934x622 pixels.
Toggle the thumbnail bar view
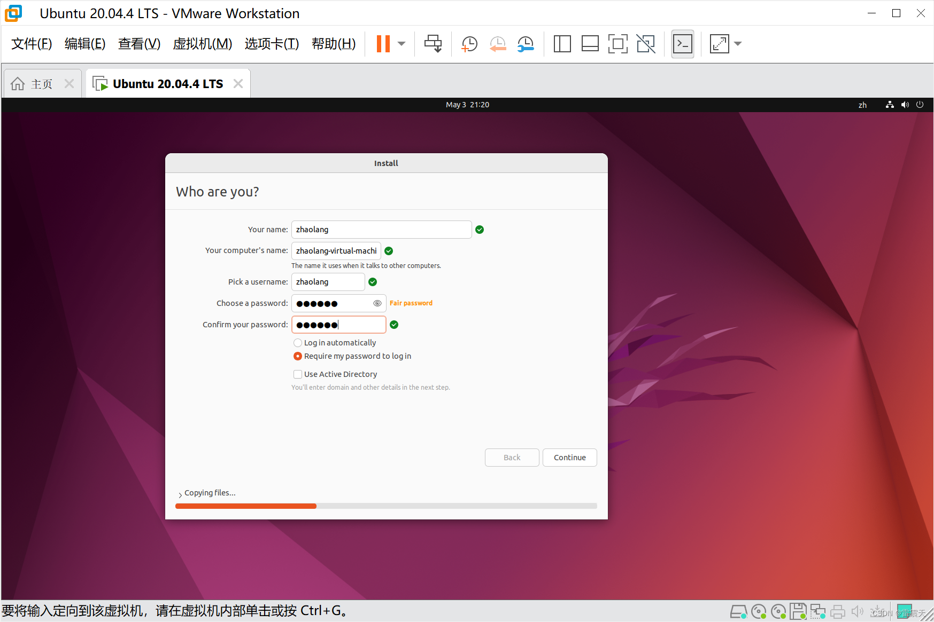click(590, 44)
